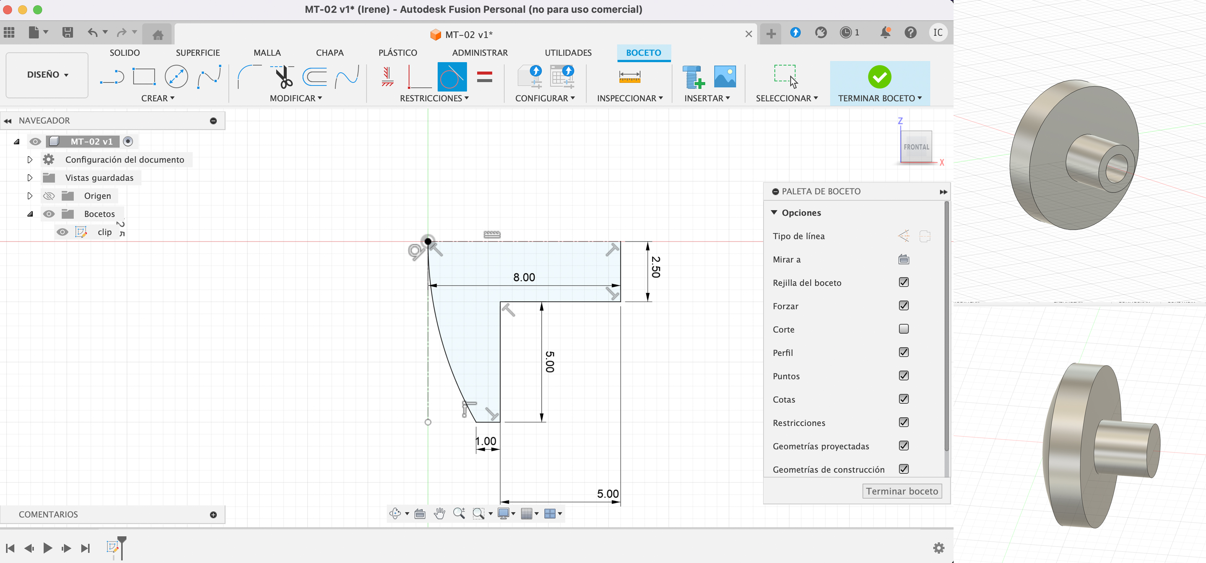Disable the Rejilla del boceto checkbox
Screen dimensions: 1206x563
(x=904, y=282)
